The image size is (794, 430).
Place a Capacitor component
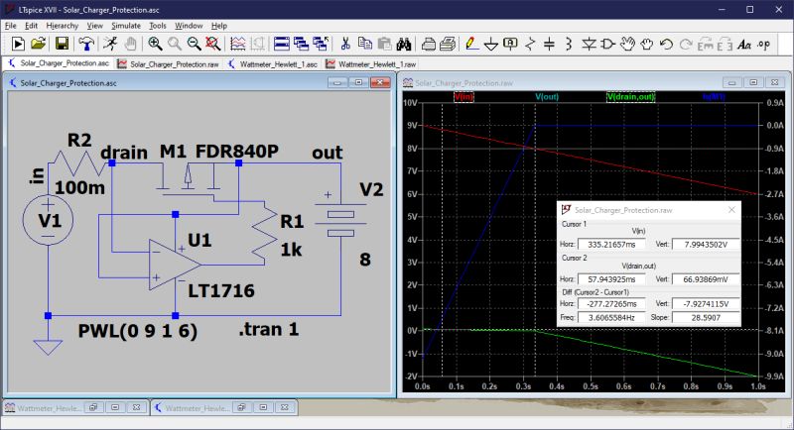pyautogui.click(x=549, y=44)
